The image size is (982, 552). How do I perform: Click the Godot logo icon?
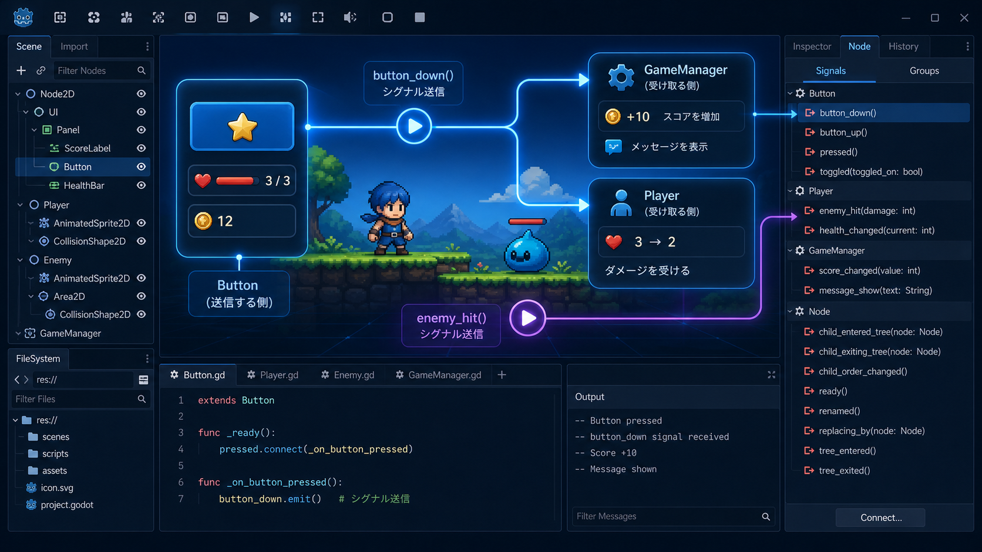click(23, 18)
